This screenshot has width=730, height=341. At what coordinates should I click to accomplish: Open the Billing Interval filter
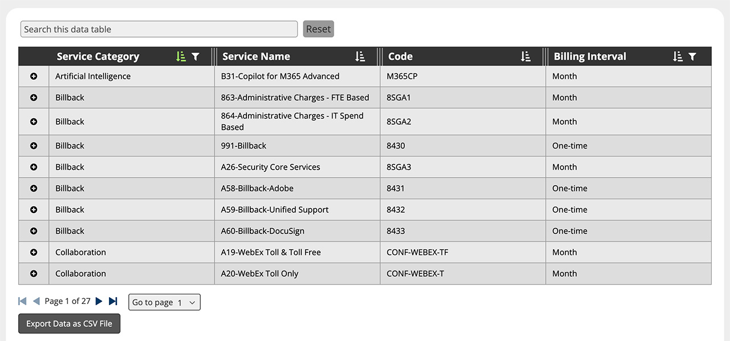pos(691,56)
